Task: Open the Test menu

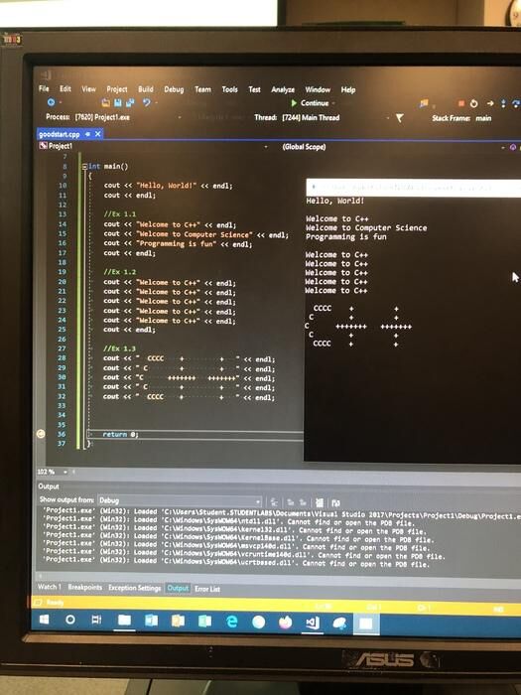Action: (254, 89)
